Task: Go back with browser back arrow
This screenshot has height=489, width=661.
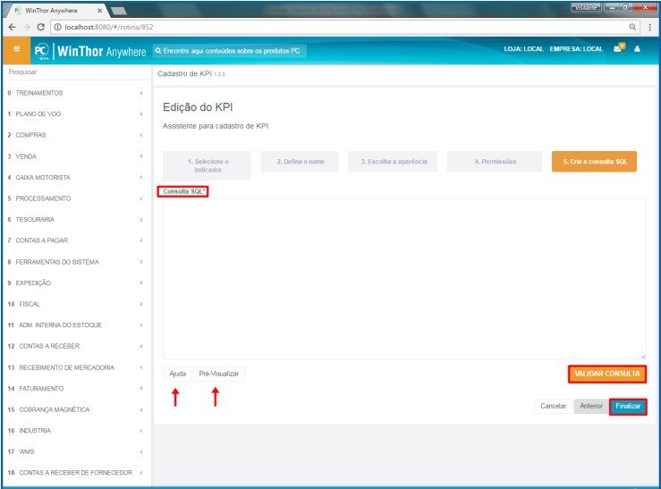Action: [13, 27]
